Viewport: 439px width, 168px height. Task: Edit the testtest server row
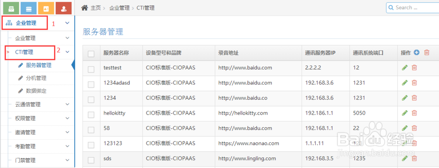click(405, 67)
